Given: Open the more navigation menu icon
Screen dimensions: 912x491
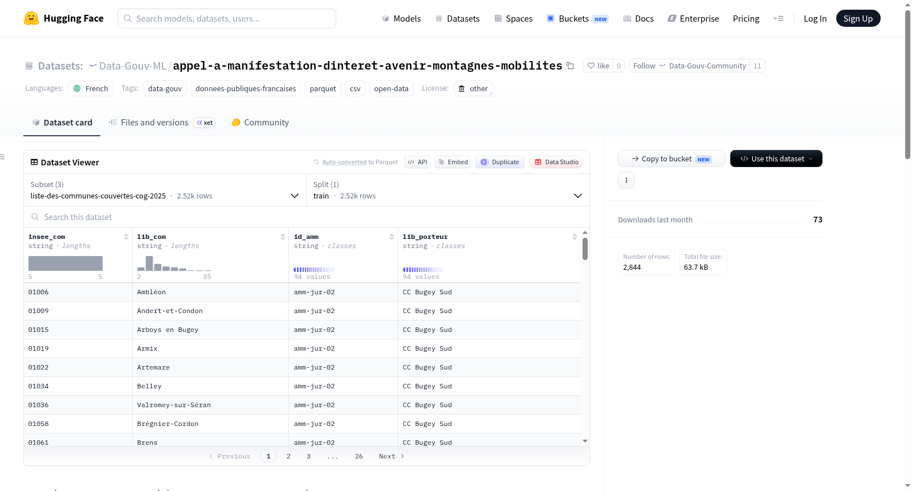Looking at the screenshot, I should (778, 19).
